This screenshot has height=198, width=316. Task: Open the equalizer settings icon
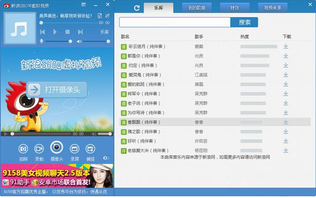(107, 16)
